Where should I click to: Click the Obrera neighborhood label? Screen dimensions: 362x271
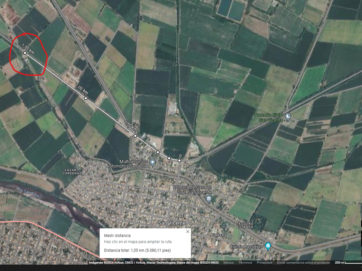[219, 235]
